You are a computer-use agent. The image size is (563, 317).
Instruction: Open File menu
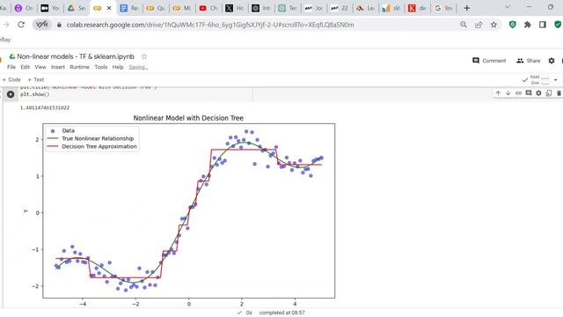[11, 67]
